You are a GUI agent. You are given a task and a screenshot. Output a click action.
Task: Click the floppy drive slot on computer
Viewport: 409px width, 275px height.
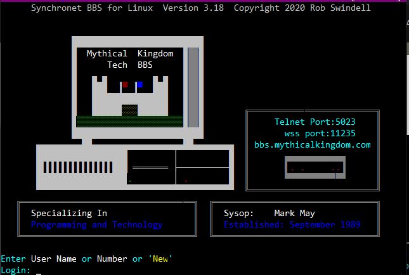(x=150, y=168)
